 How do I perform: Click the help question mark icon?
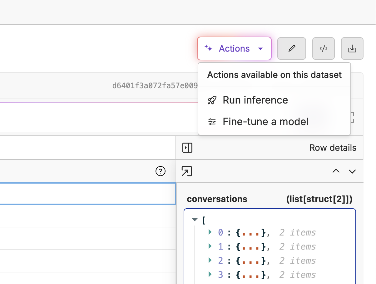pyautogui.click(x=160, y=171)
